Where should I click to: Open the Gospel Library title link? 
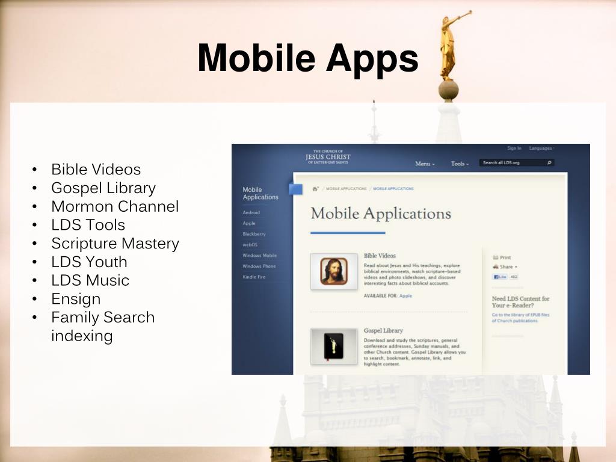coord(383,331)
